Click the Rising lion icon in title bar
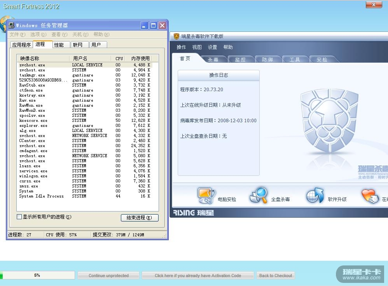This screenshot has width=388, height=286. [176, 36]
